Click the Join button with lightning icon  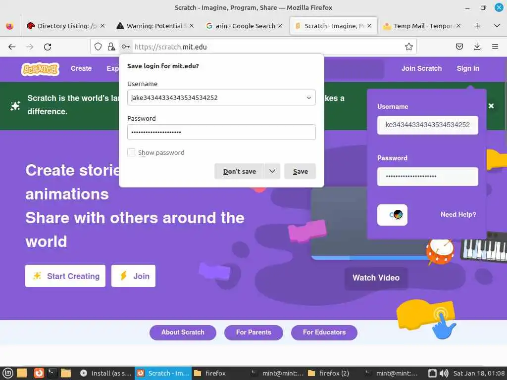133,276
